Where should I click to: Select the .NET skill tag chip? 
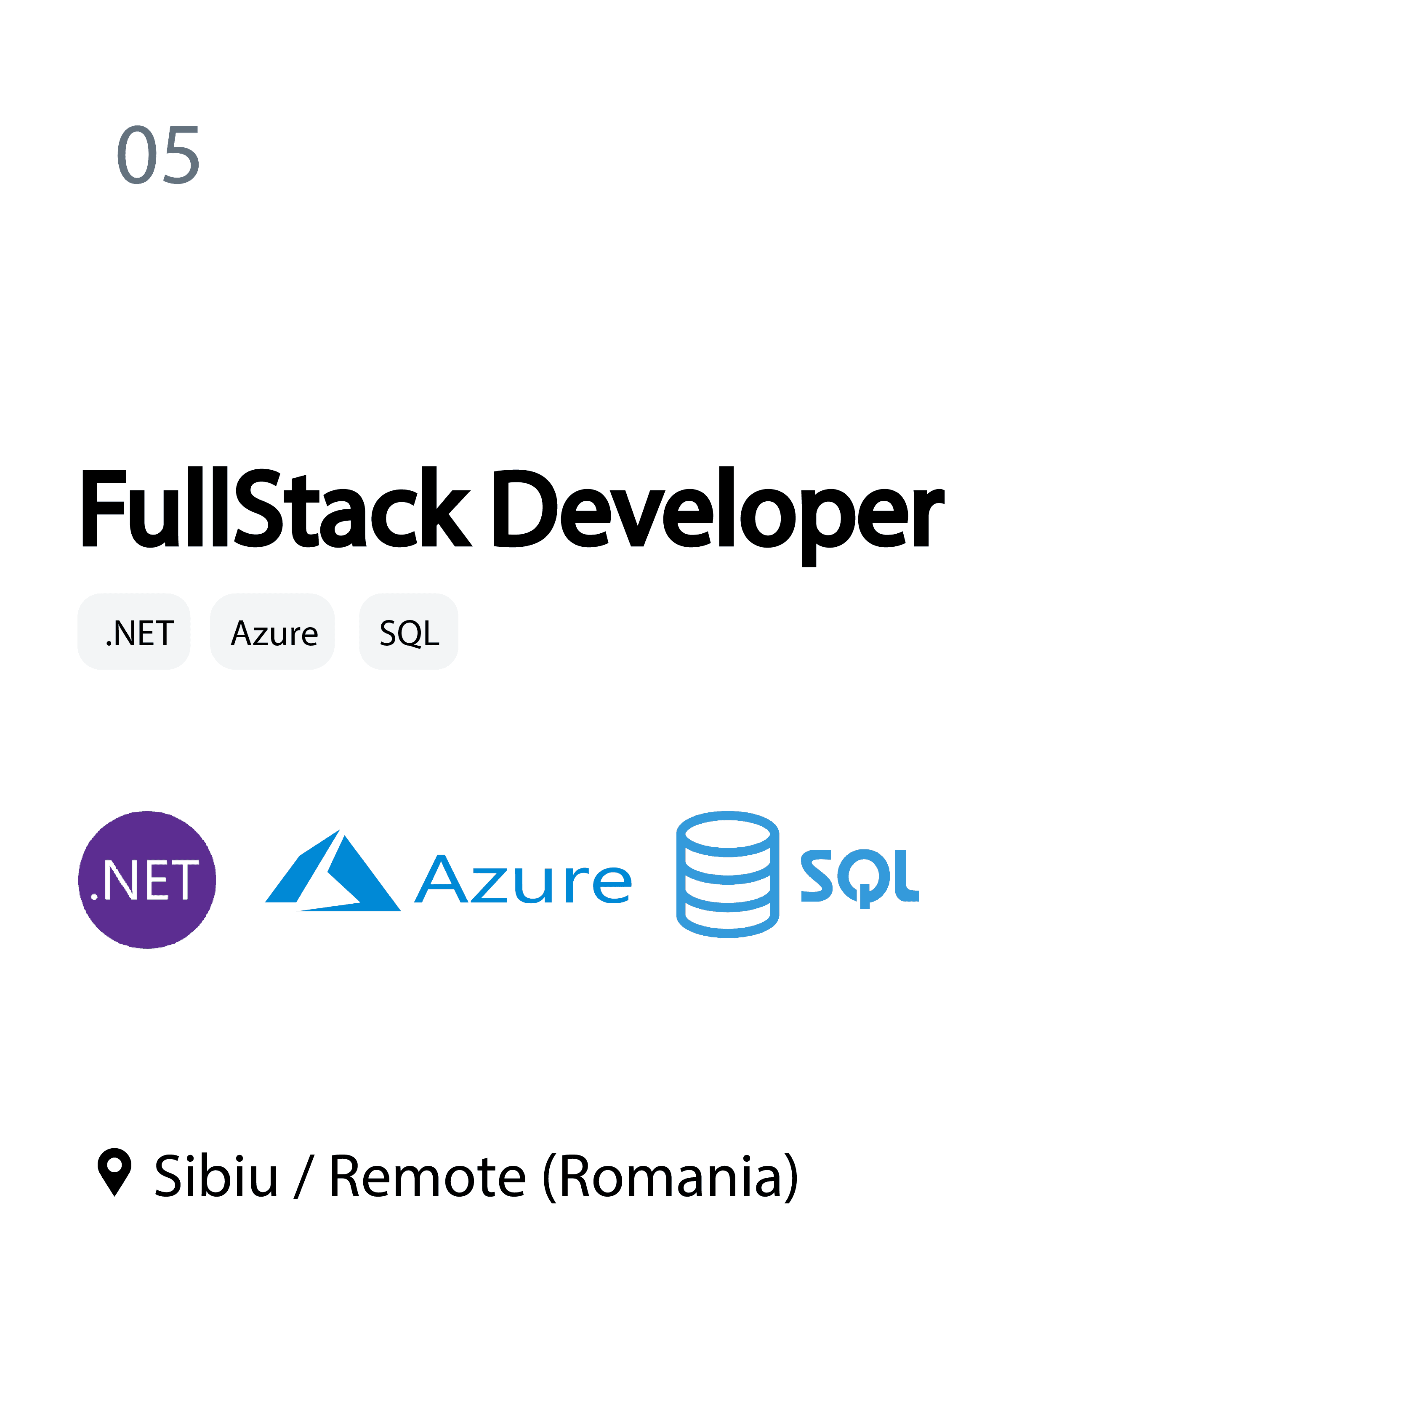click(134, 632)
